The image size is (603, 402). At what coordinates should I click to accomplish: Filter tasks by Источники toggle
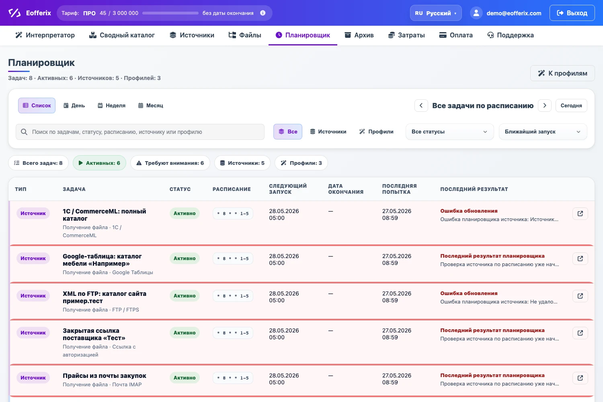[328, 132]
